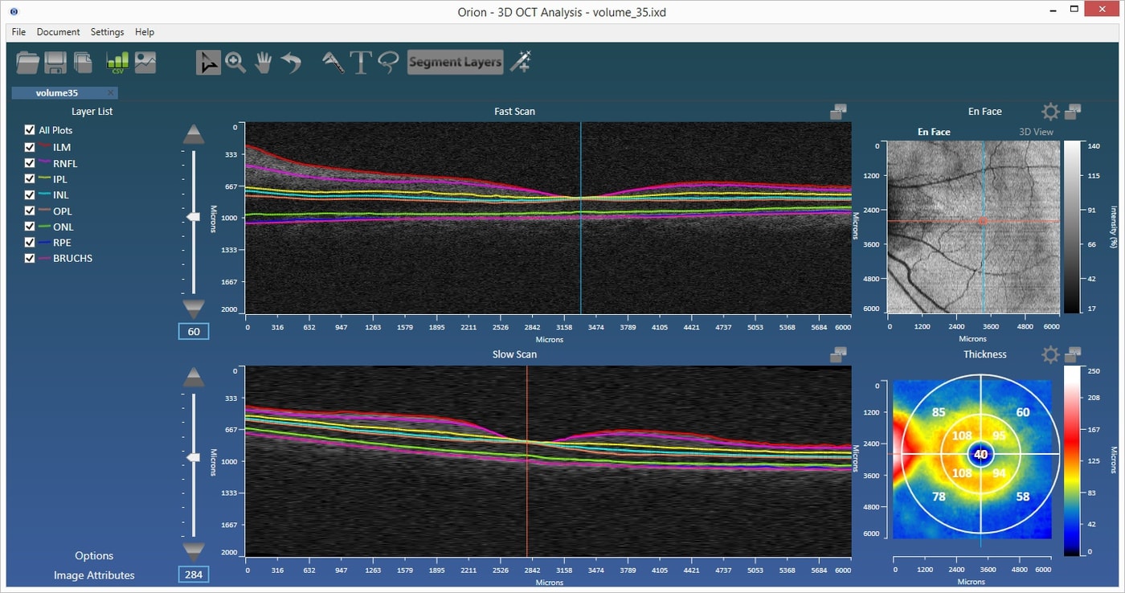Uncheck the ONL layer checkbox
This screenshot has width=1125, height=593.
[x=30, y=227]
